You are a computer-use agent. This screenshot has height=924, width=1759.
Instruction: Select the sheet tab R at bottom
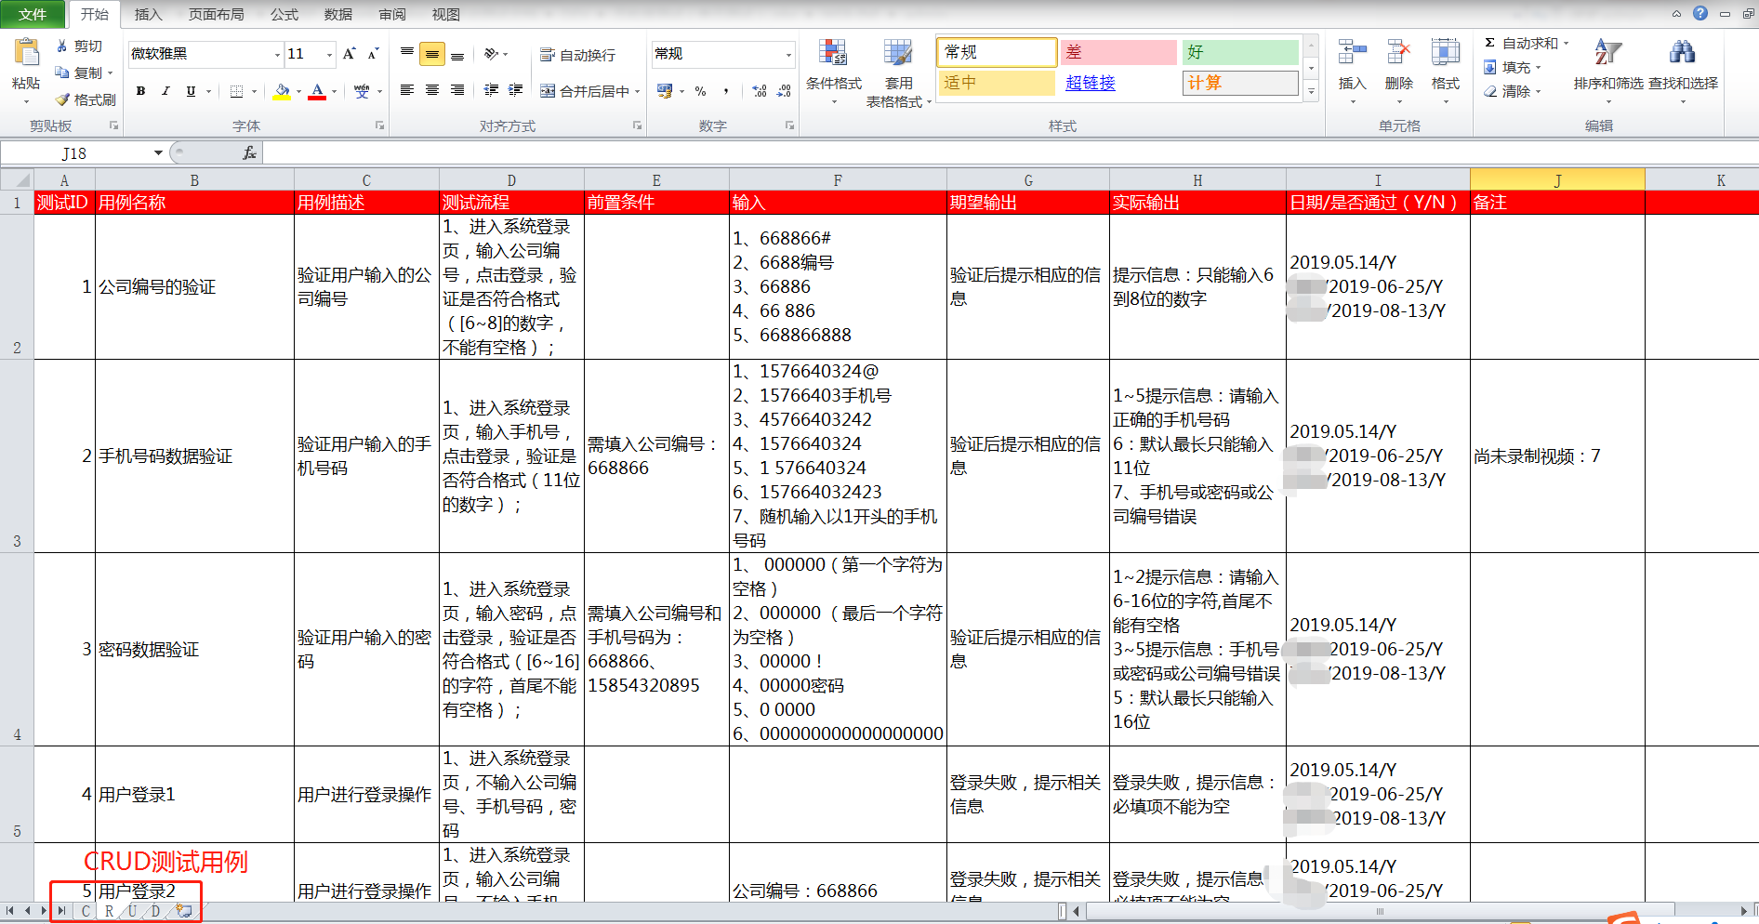click(108, 912)
